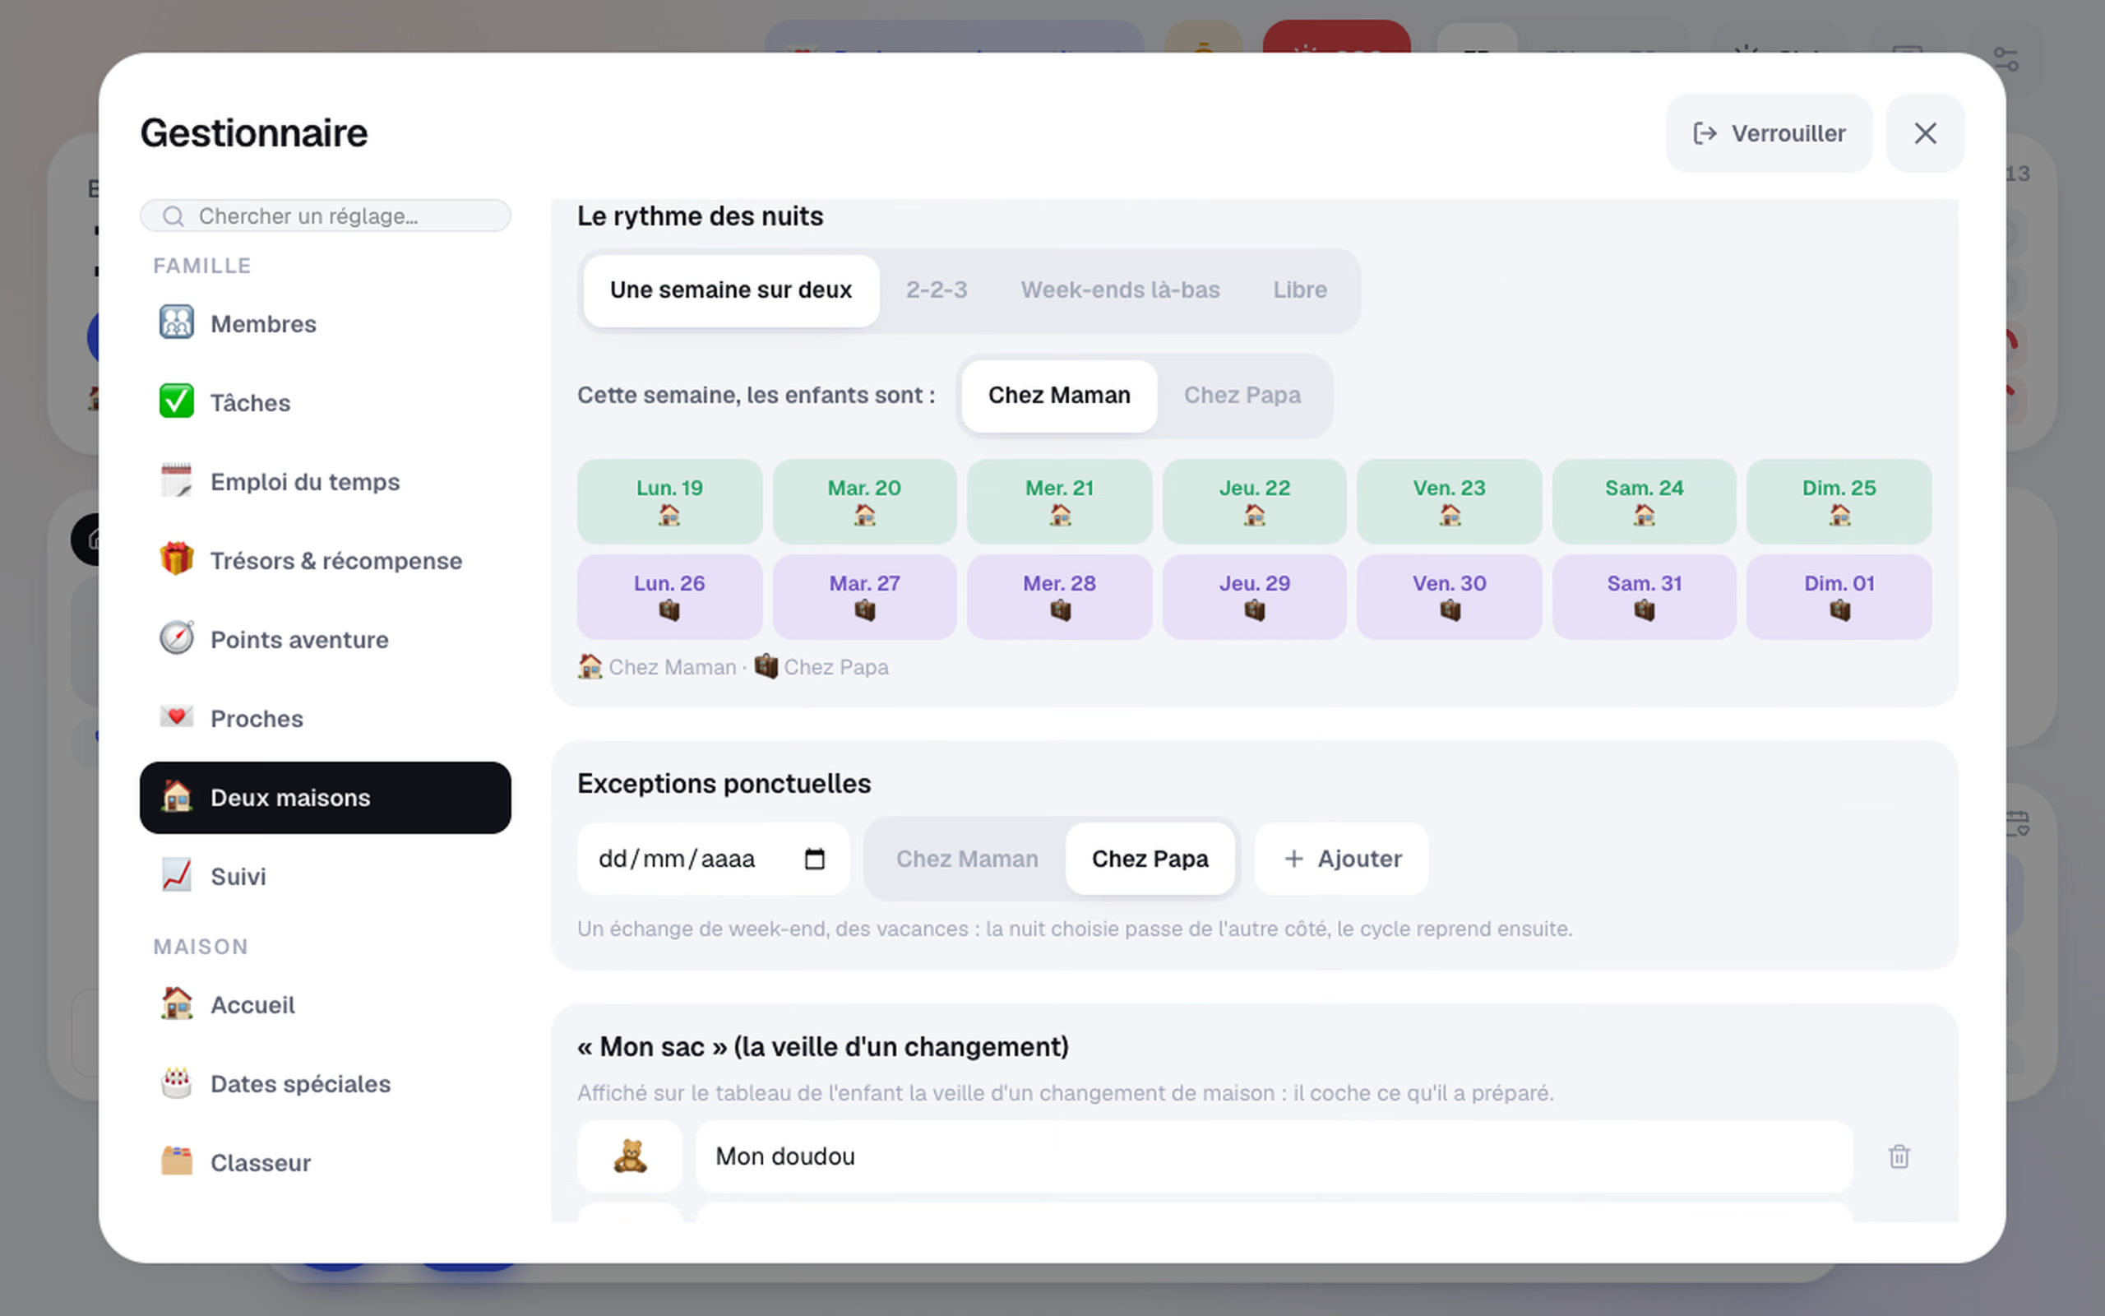Set exception location to Chez Papa

click(1150, 859)
